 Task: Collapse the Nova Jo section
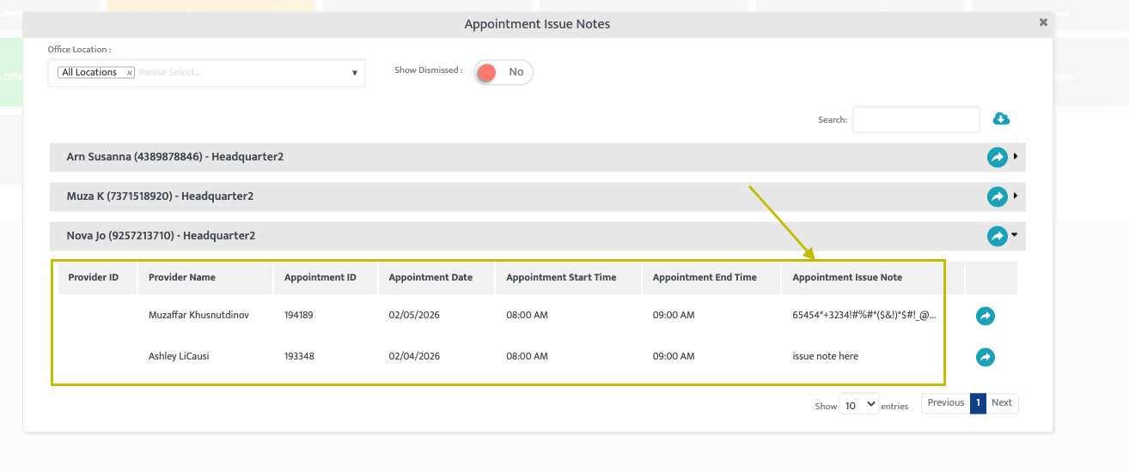pos(1016,235)
